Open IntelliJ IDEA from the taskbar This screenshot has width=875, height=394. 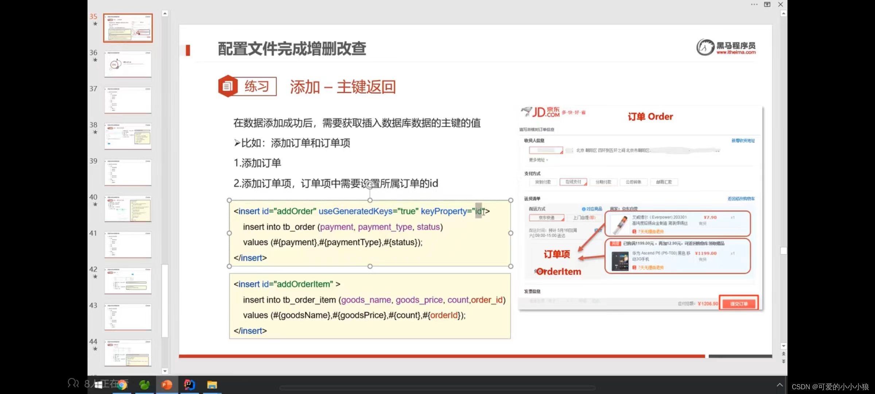click(x=190, y=385)
